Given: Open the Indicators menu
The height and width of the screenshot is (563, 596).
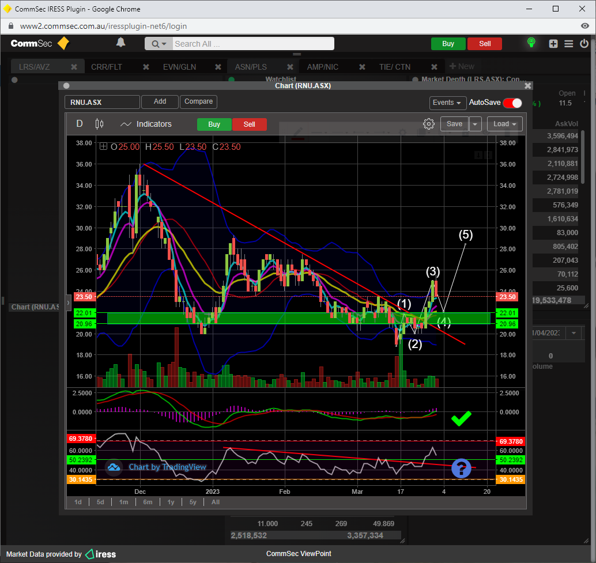Looking at the screenshot, I should 146,124.
